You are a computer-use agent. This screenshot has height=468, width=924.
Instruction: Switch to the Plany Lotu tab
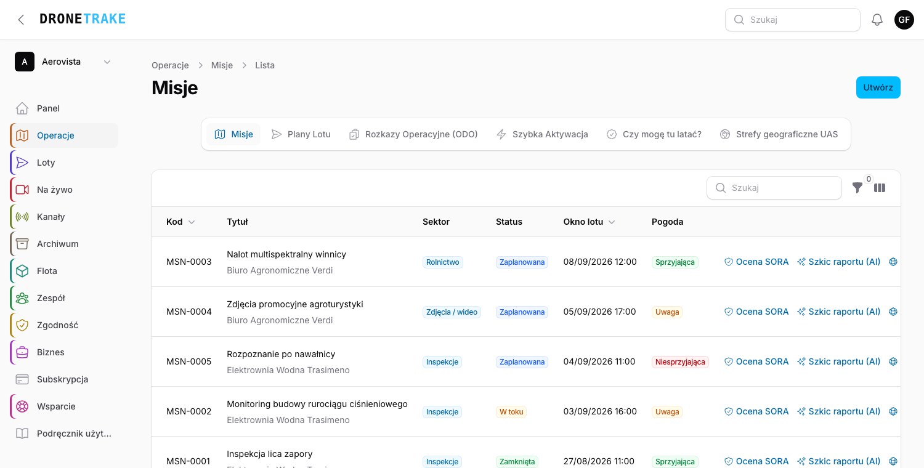point(301,134)
